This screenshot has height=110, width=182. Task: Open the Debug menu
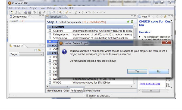(x=51, y=8)
